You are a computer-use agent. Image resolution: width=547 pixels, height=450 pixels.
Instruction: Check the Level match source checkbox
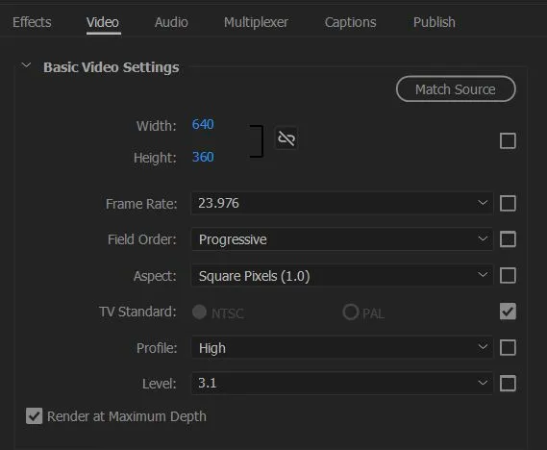(x=508, y=384)
